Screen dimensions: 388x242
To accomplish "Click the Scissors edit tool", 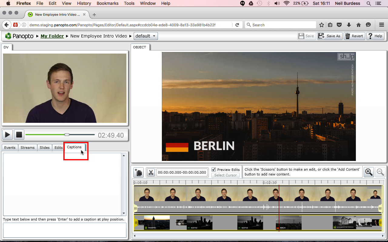I will click(x=151, y=172).
